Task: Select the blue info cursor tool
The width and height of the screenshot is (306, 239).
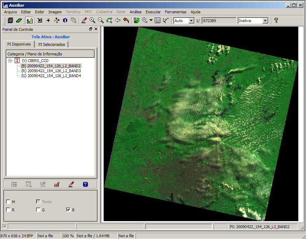Action: tap(65, 21)
